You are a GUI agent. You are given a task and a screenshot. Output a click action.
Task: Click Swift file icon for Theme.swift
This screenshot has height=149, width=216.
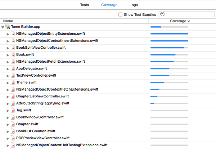point(13,82)
